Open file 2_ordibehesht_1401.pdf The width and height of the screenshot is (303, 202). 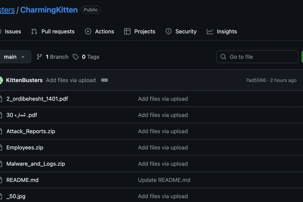(x=37, y=99)
